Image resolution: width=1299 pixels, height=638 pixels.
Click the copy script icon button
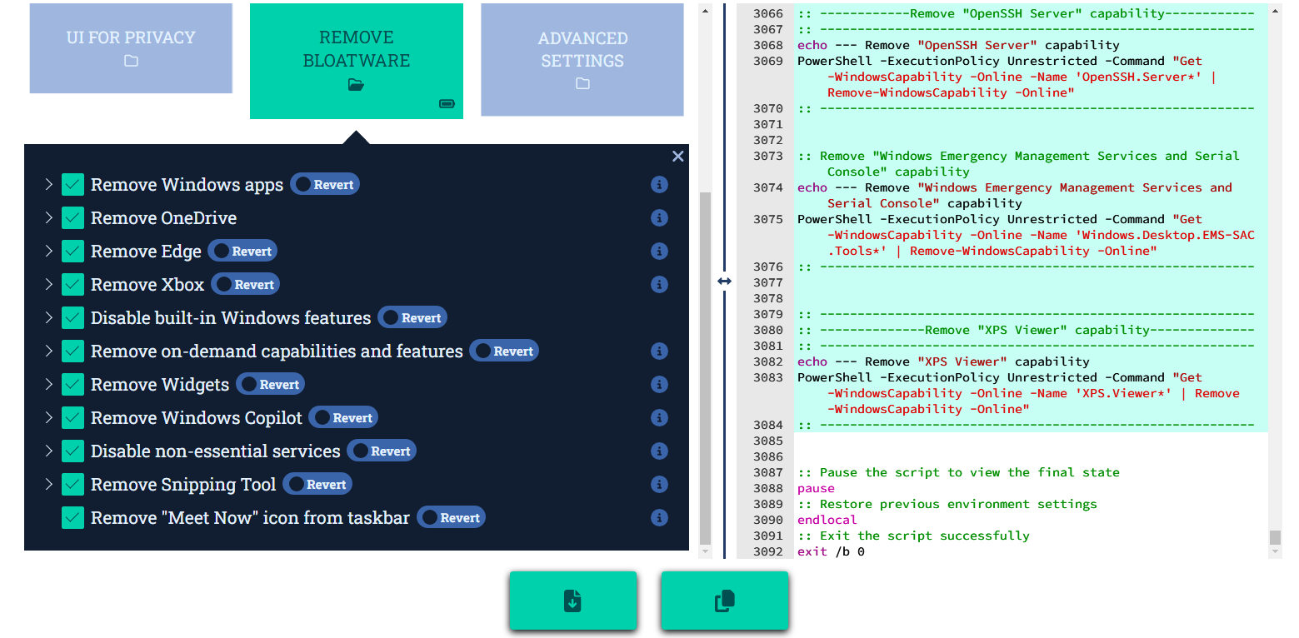click(x=724, y=601)
